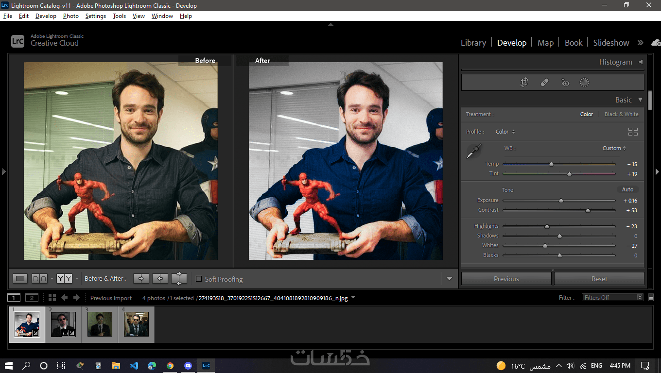Expand more modules chevron after Slideshow
The image size is (661, 373).
click(x=641, y=43)
